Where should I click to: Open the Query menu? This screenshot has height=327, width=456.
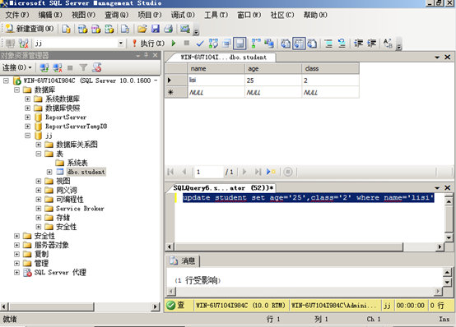[x=116, y=15]
